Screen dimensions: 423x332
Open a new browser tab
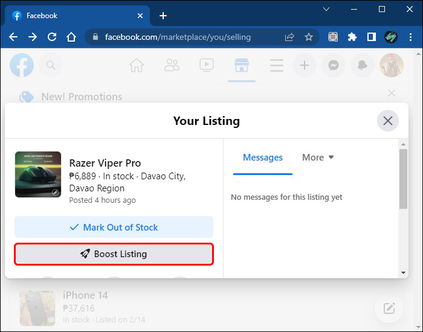[x=163, y=16]
